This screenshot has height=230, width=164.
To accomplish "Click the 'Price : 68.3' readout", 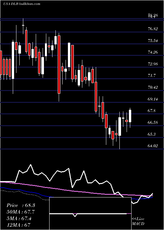I will pos(21,205).
